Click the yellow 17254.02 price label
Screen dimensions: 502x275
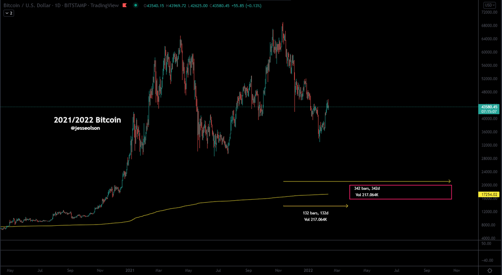click(x=489, y=194)
